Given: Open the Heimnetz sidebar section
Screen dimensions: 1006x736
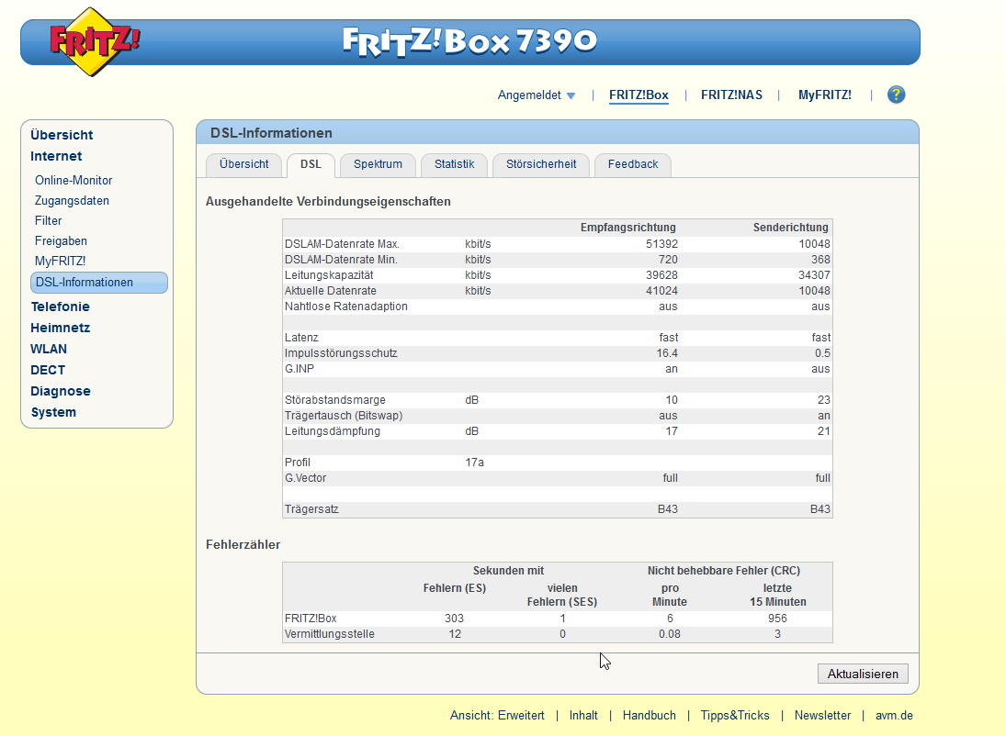Looking at the screenshot, I should (61, 328).
